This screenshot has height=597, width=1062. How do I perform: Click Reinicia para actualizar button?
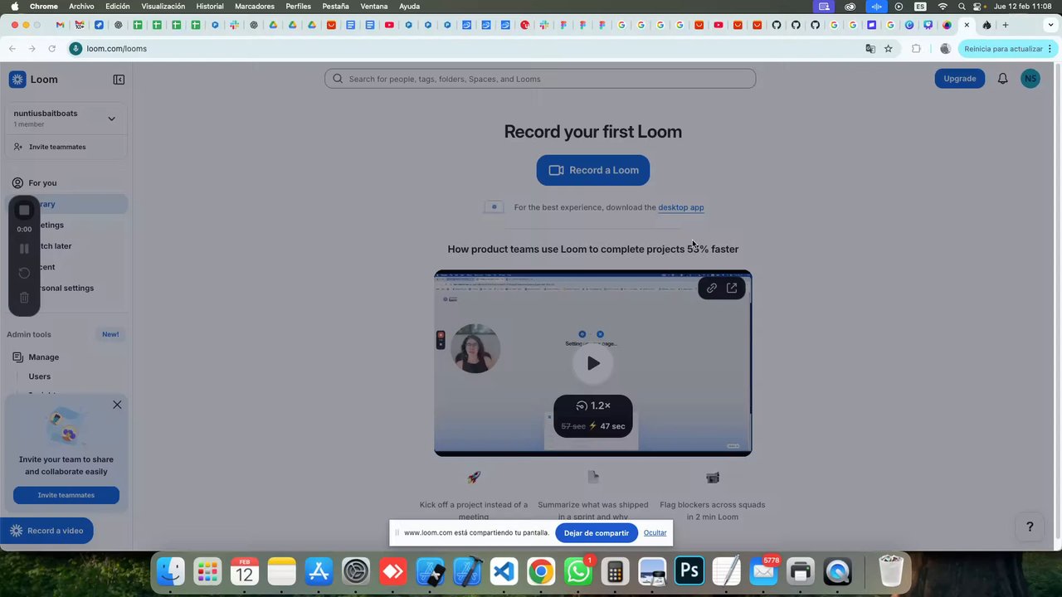tap(1008, 49)
